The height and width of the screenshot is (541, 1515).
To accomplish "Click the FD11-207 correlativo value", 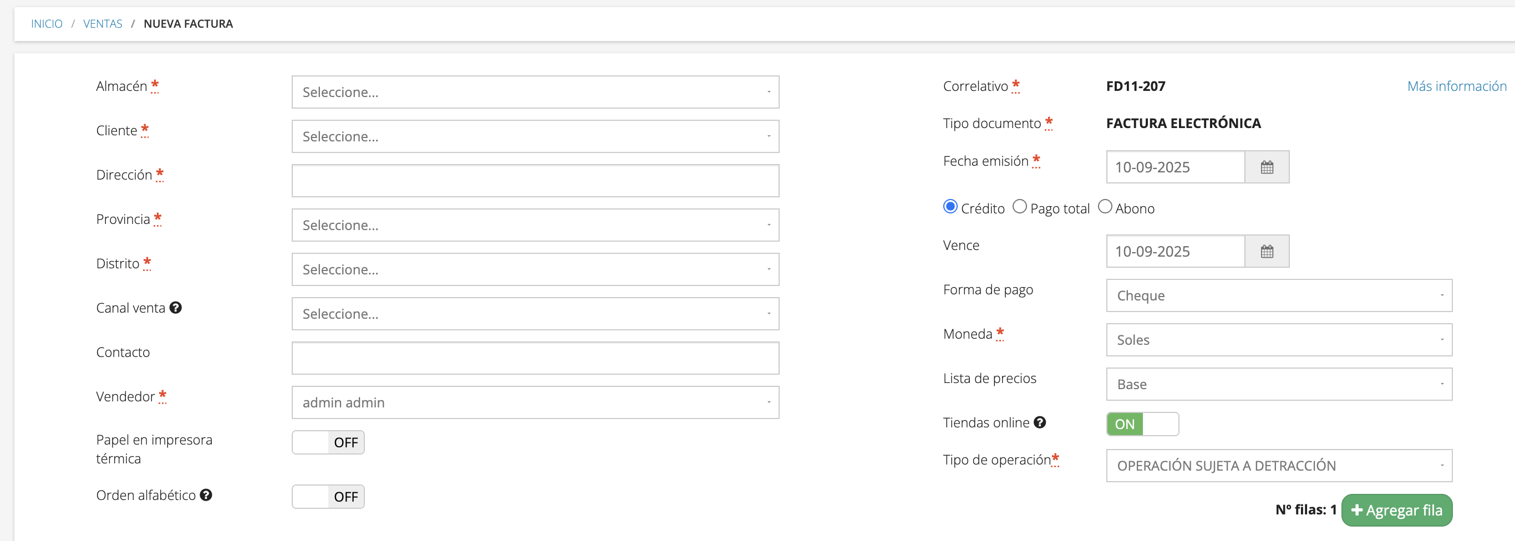I will (x=1136, y=86).
